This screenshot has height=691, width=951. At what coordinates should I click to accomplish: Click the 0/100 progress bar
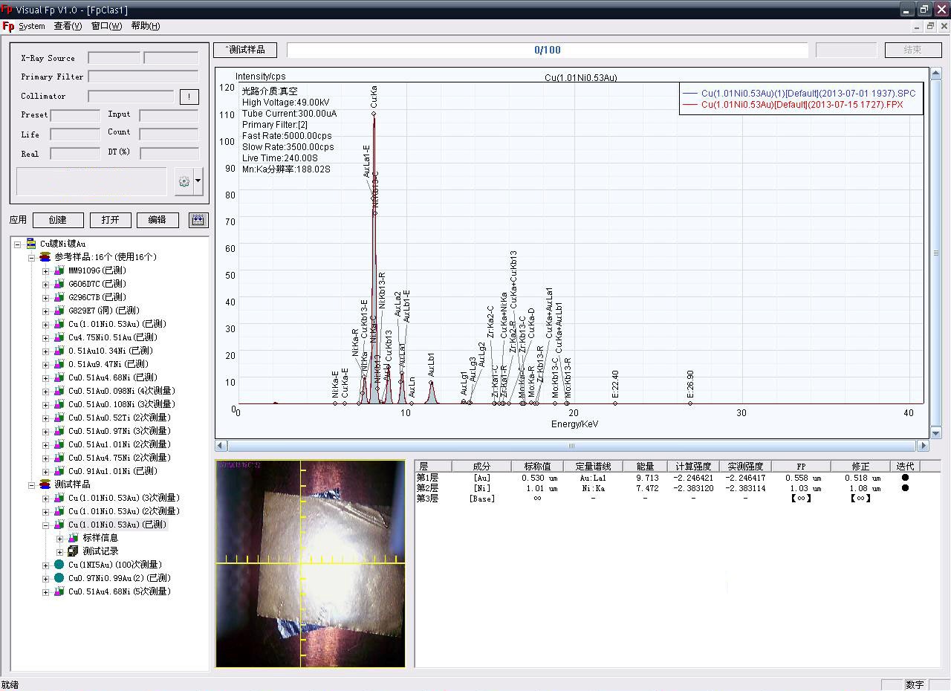pyautogui.click(x=548, y=50)
